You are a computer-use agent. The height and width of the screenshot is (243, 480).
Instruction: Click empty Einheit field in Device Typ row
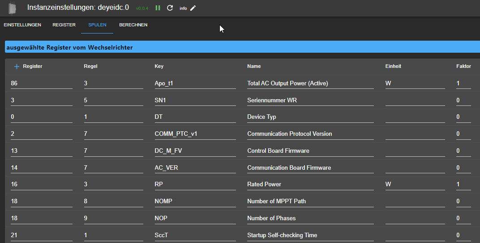point(415,117)
